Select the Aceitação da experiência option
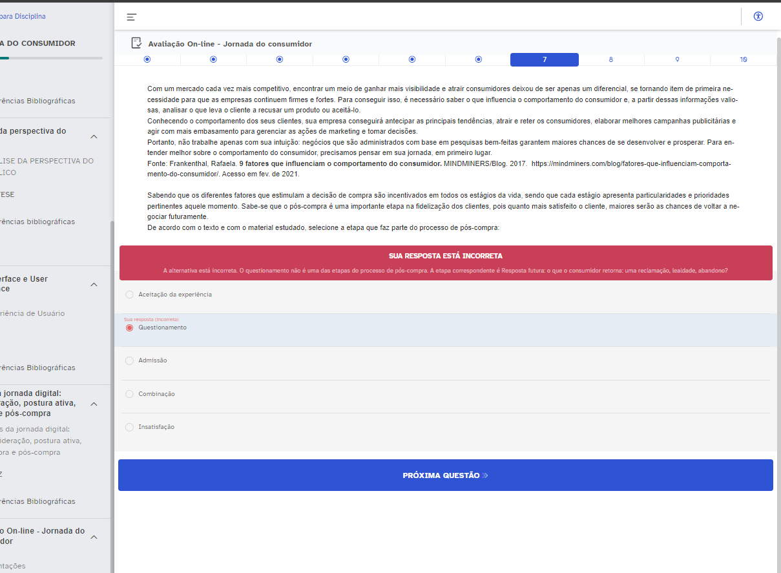 [129, 295]
